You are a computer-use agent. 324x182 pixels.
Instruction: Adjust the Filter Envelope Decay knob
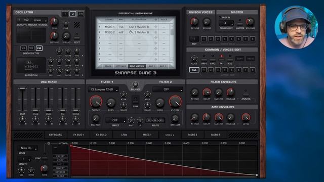point(207,93)
